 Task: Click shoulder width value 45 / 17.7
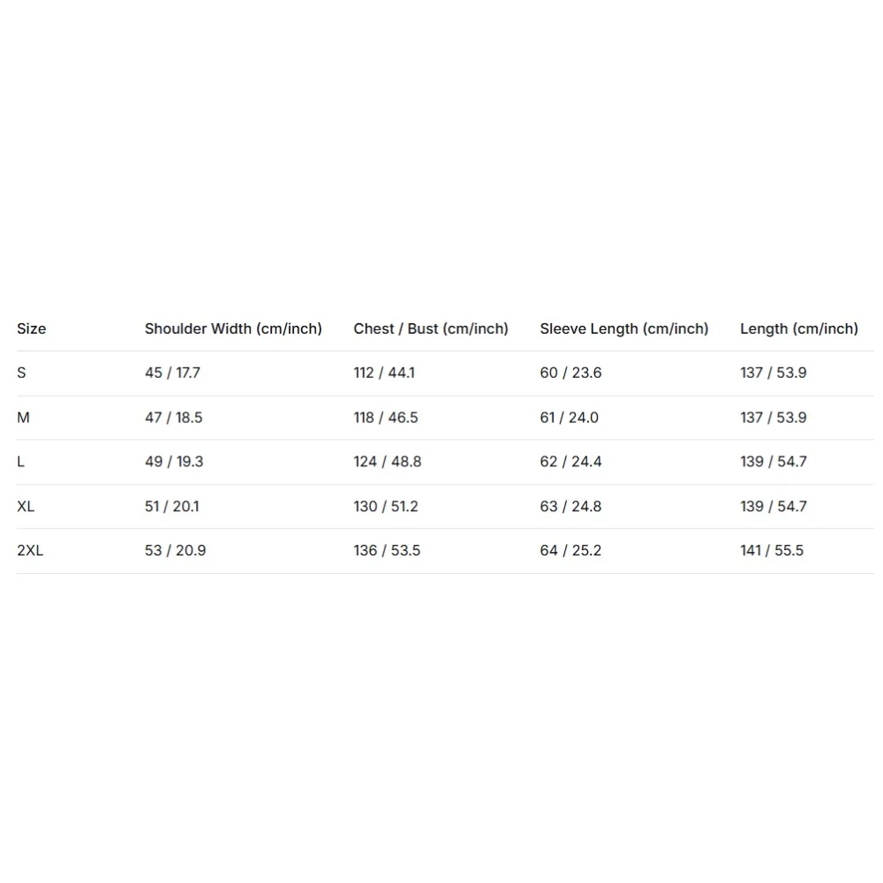(x=172, y=373)
